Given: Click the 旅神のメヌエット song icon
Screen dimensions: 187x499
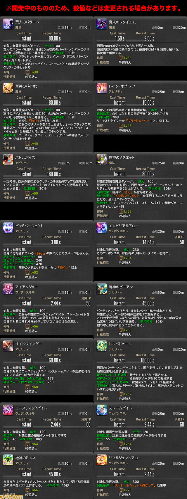Looking at the screenshot, I should pyautogui.click(x=102, y=160).
